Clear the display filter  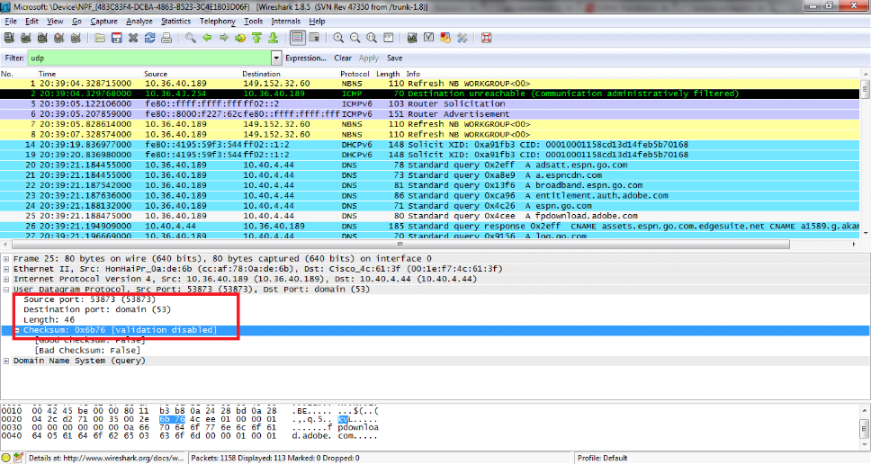343,58
